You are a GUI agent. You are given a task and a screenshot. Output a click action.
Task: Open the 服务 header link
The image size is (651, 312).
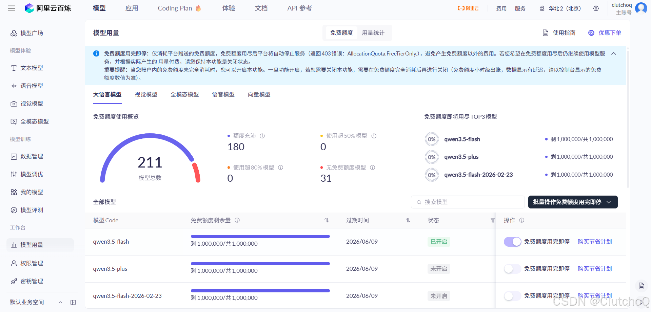tap(520, 8)
